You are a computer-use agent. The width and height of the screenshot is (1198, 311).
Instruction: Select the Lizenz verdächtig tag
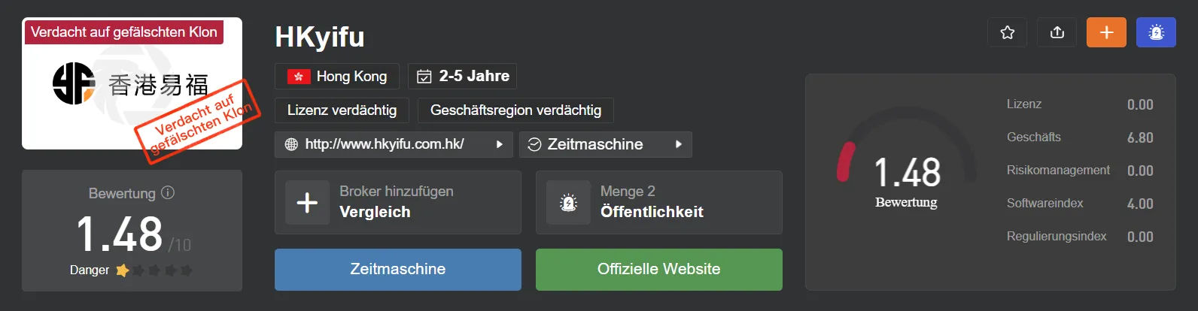pos(342,110)
